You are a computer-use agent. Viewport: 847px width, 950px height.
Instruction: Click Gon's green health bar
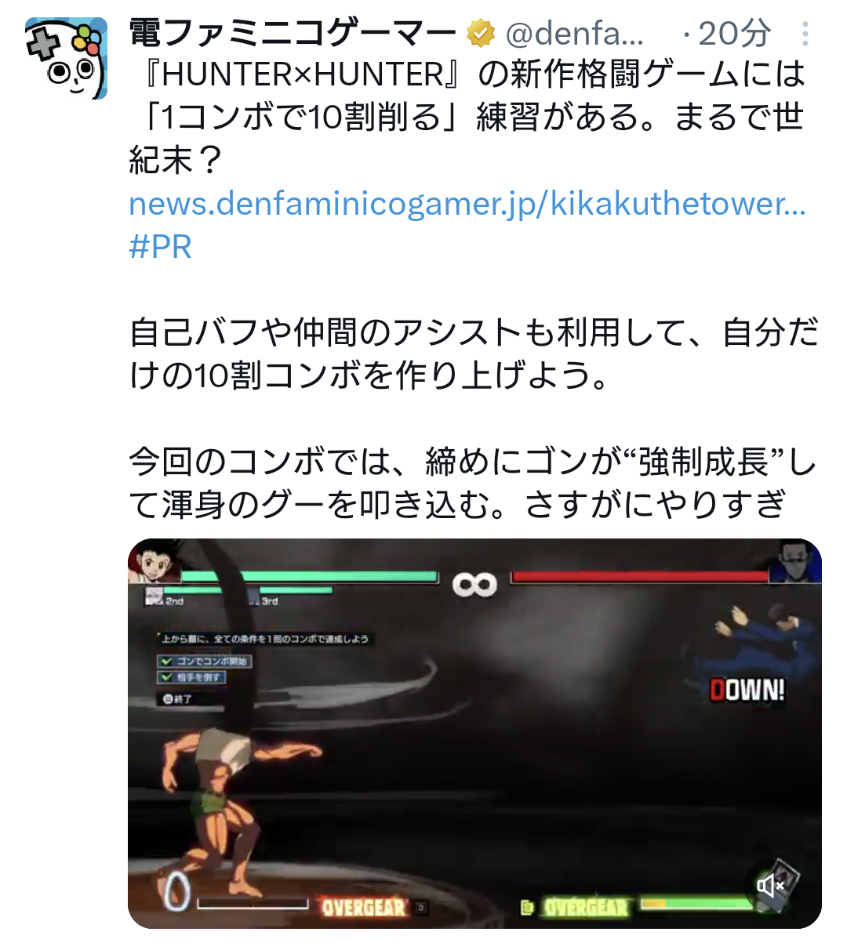click(309, 578)
